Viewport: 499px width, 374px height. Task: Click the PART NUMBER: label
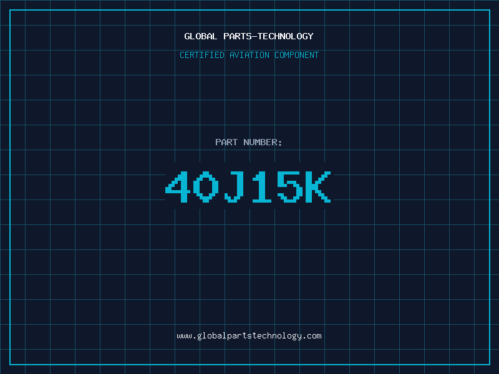coord(249,142)
